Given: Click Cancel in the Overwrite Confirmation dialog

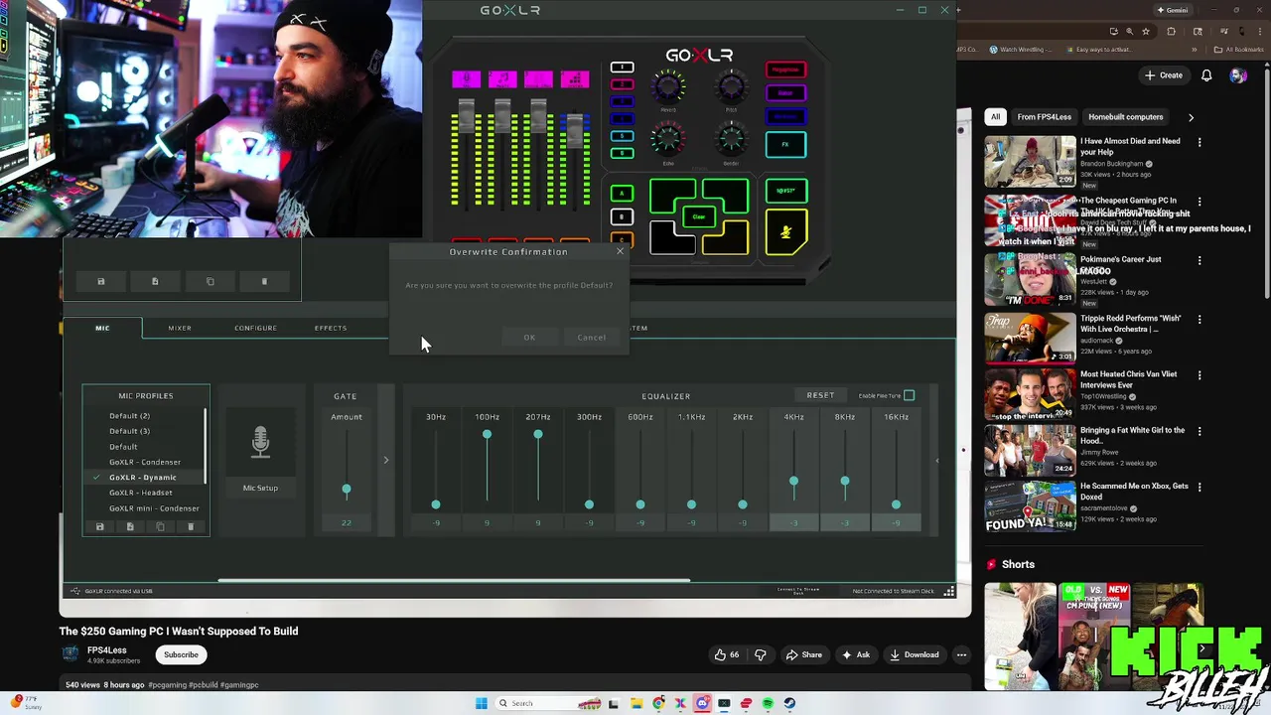Looking at the screenshot, I should [x=591, y=338].
